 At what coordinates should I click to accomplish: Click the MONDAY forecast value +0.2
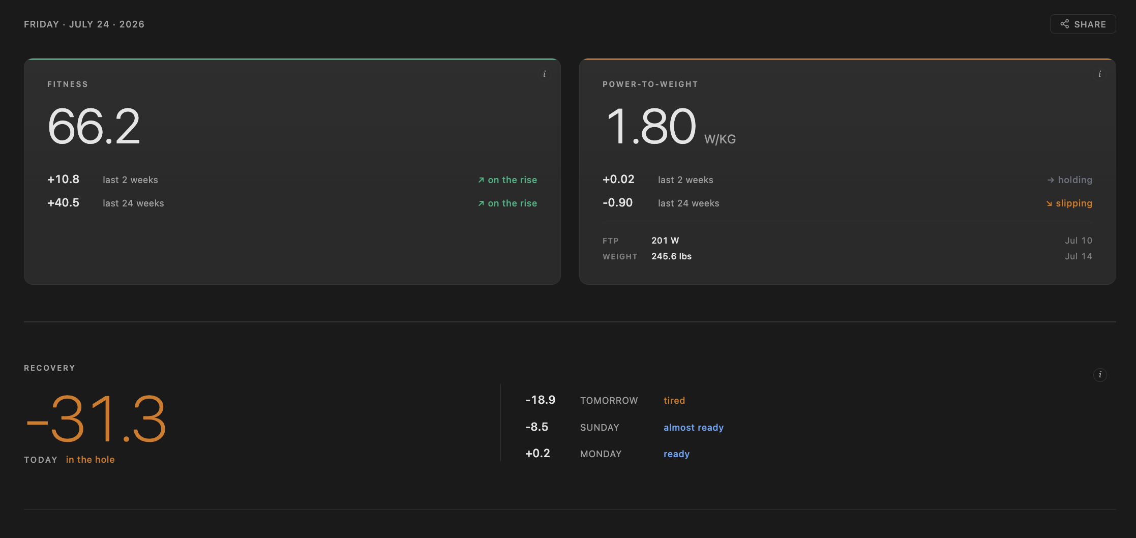pyautogui.click(x=537, y=454)
